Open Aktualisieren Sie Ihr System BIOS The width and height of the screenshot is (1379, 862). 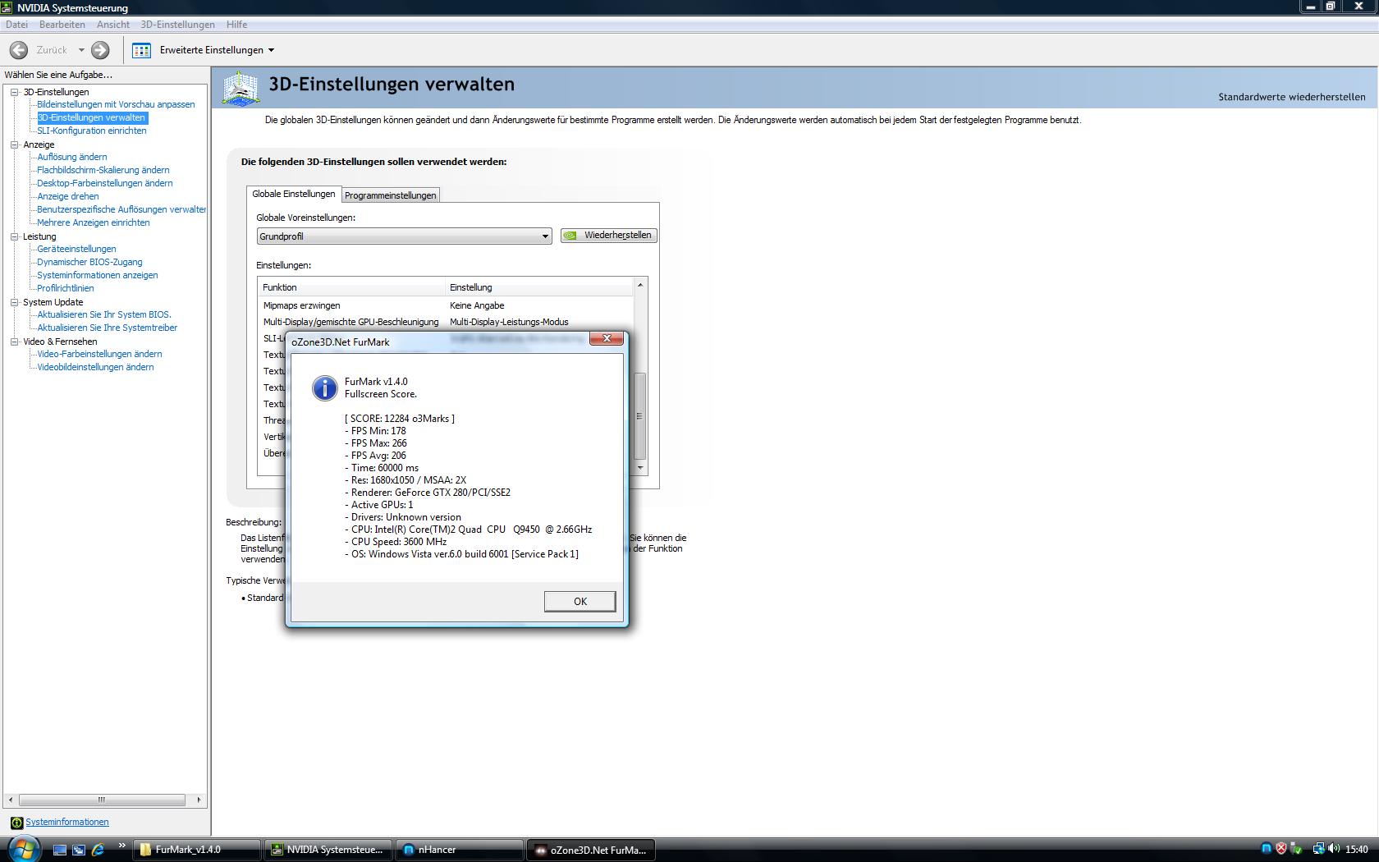coord(104,314)
